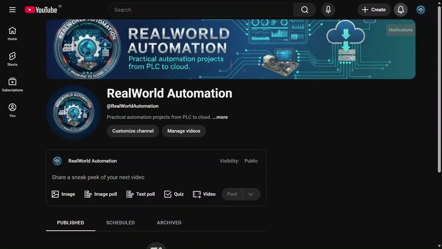442x249 pixels.
Task: Open the You page in sidebar
Action: (12, 110)
